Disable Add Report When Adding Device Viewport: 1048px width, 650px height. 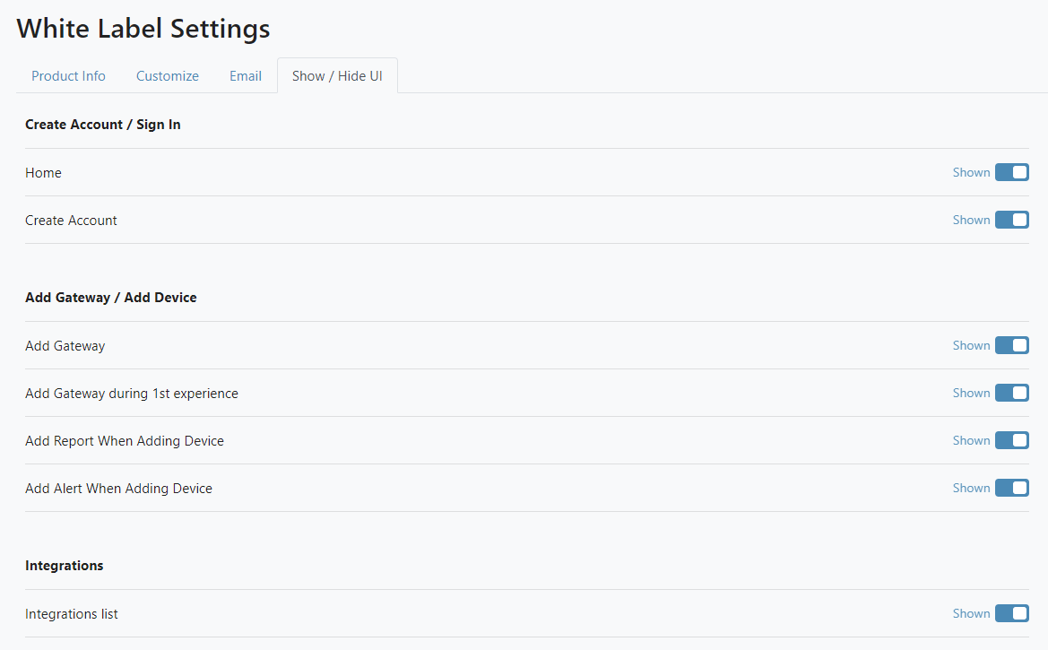[x=1012, y=440]
